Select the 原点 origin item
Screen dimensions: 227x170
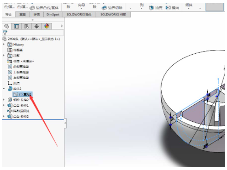(13, 83)
